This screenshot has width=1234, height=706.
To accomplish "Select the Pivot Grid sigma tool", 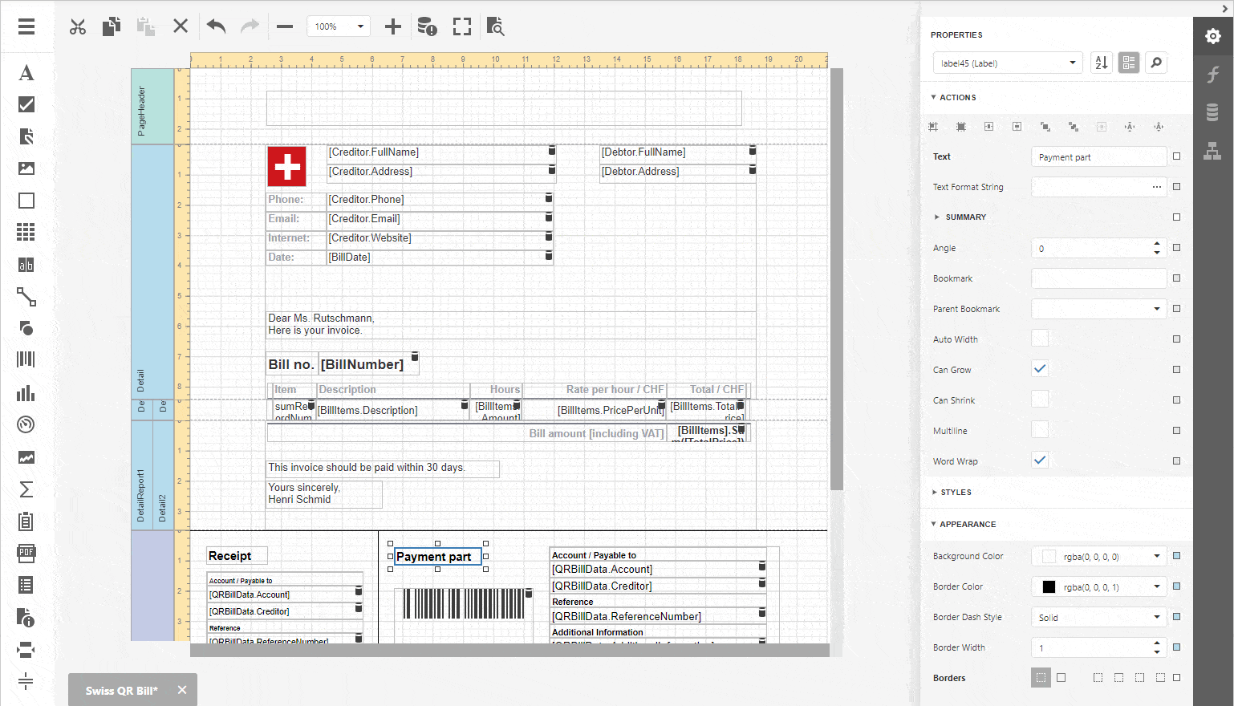I will [x=26, y=489].
